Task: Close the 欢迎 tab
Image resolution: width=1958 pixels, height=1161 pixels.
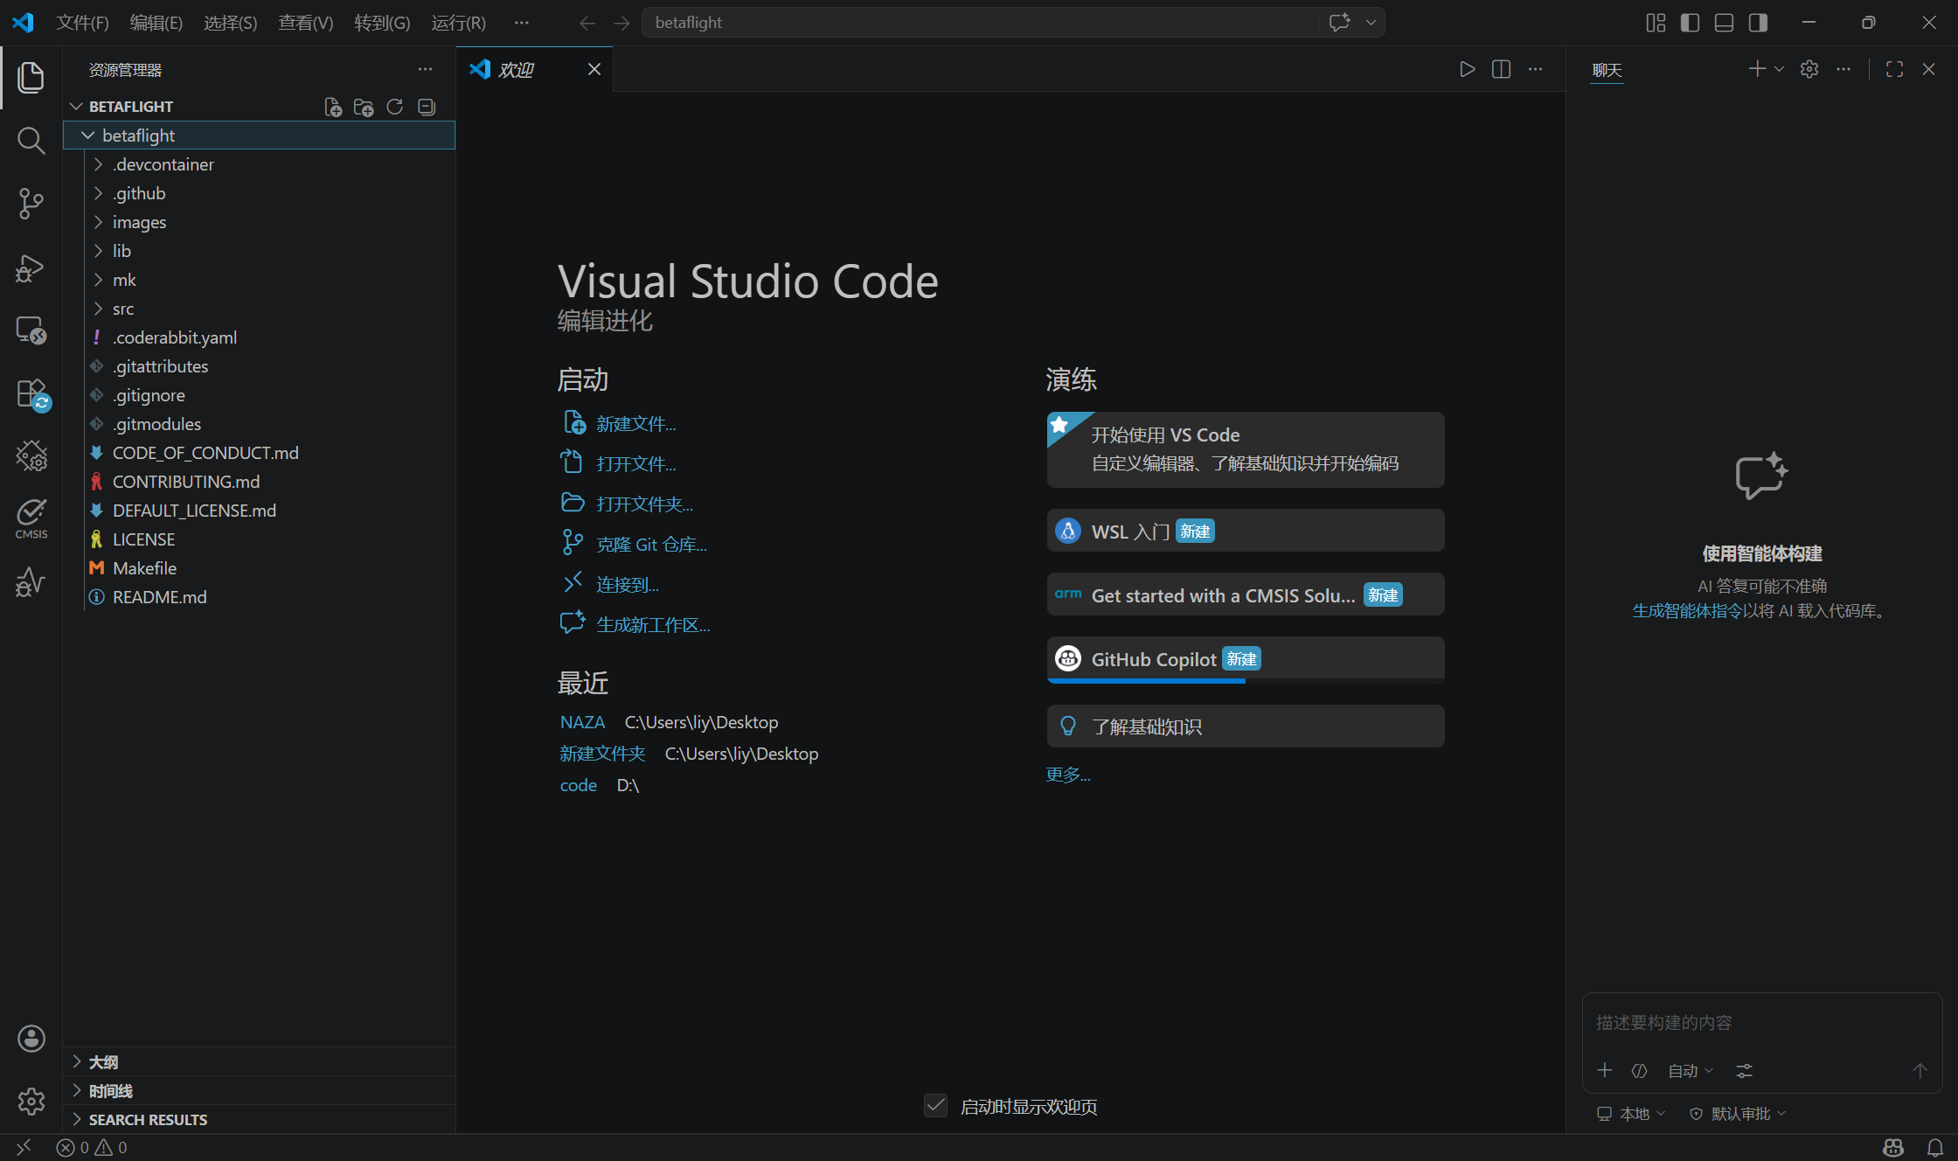Action: pos(594,69)
